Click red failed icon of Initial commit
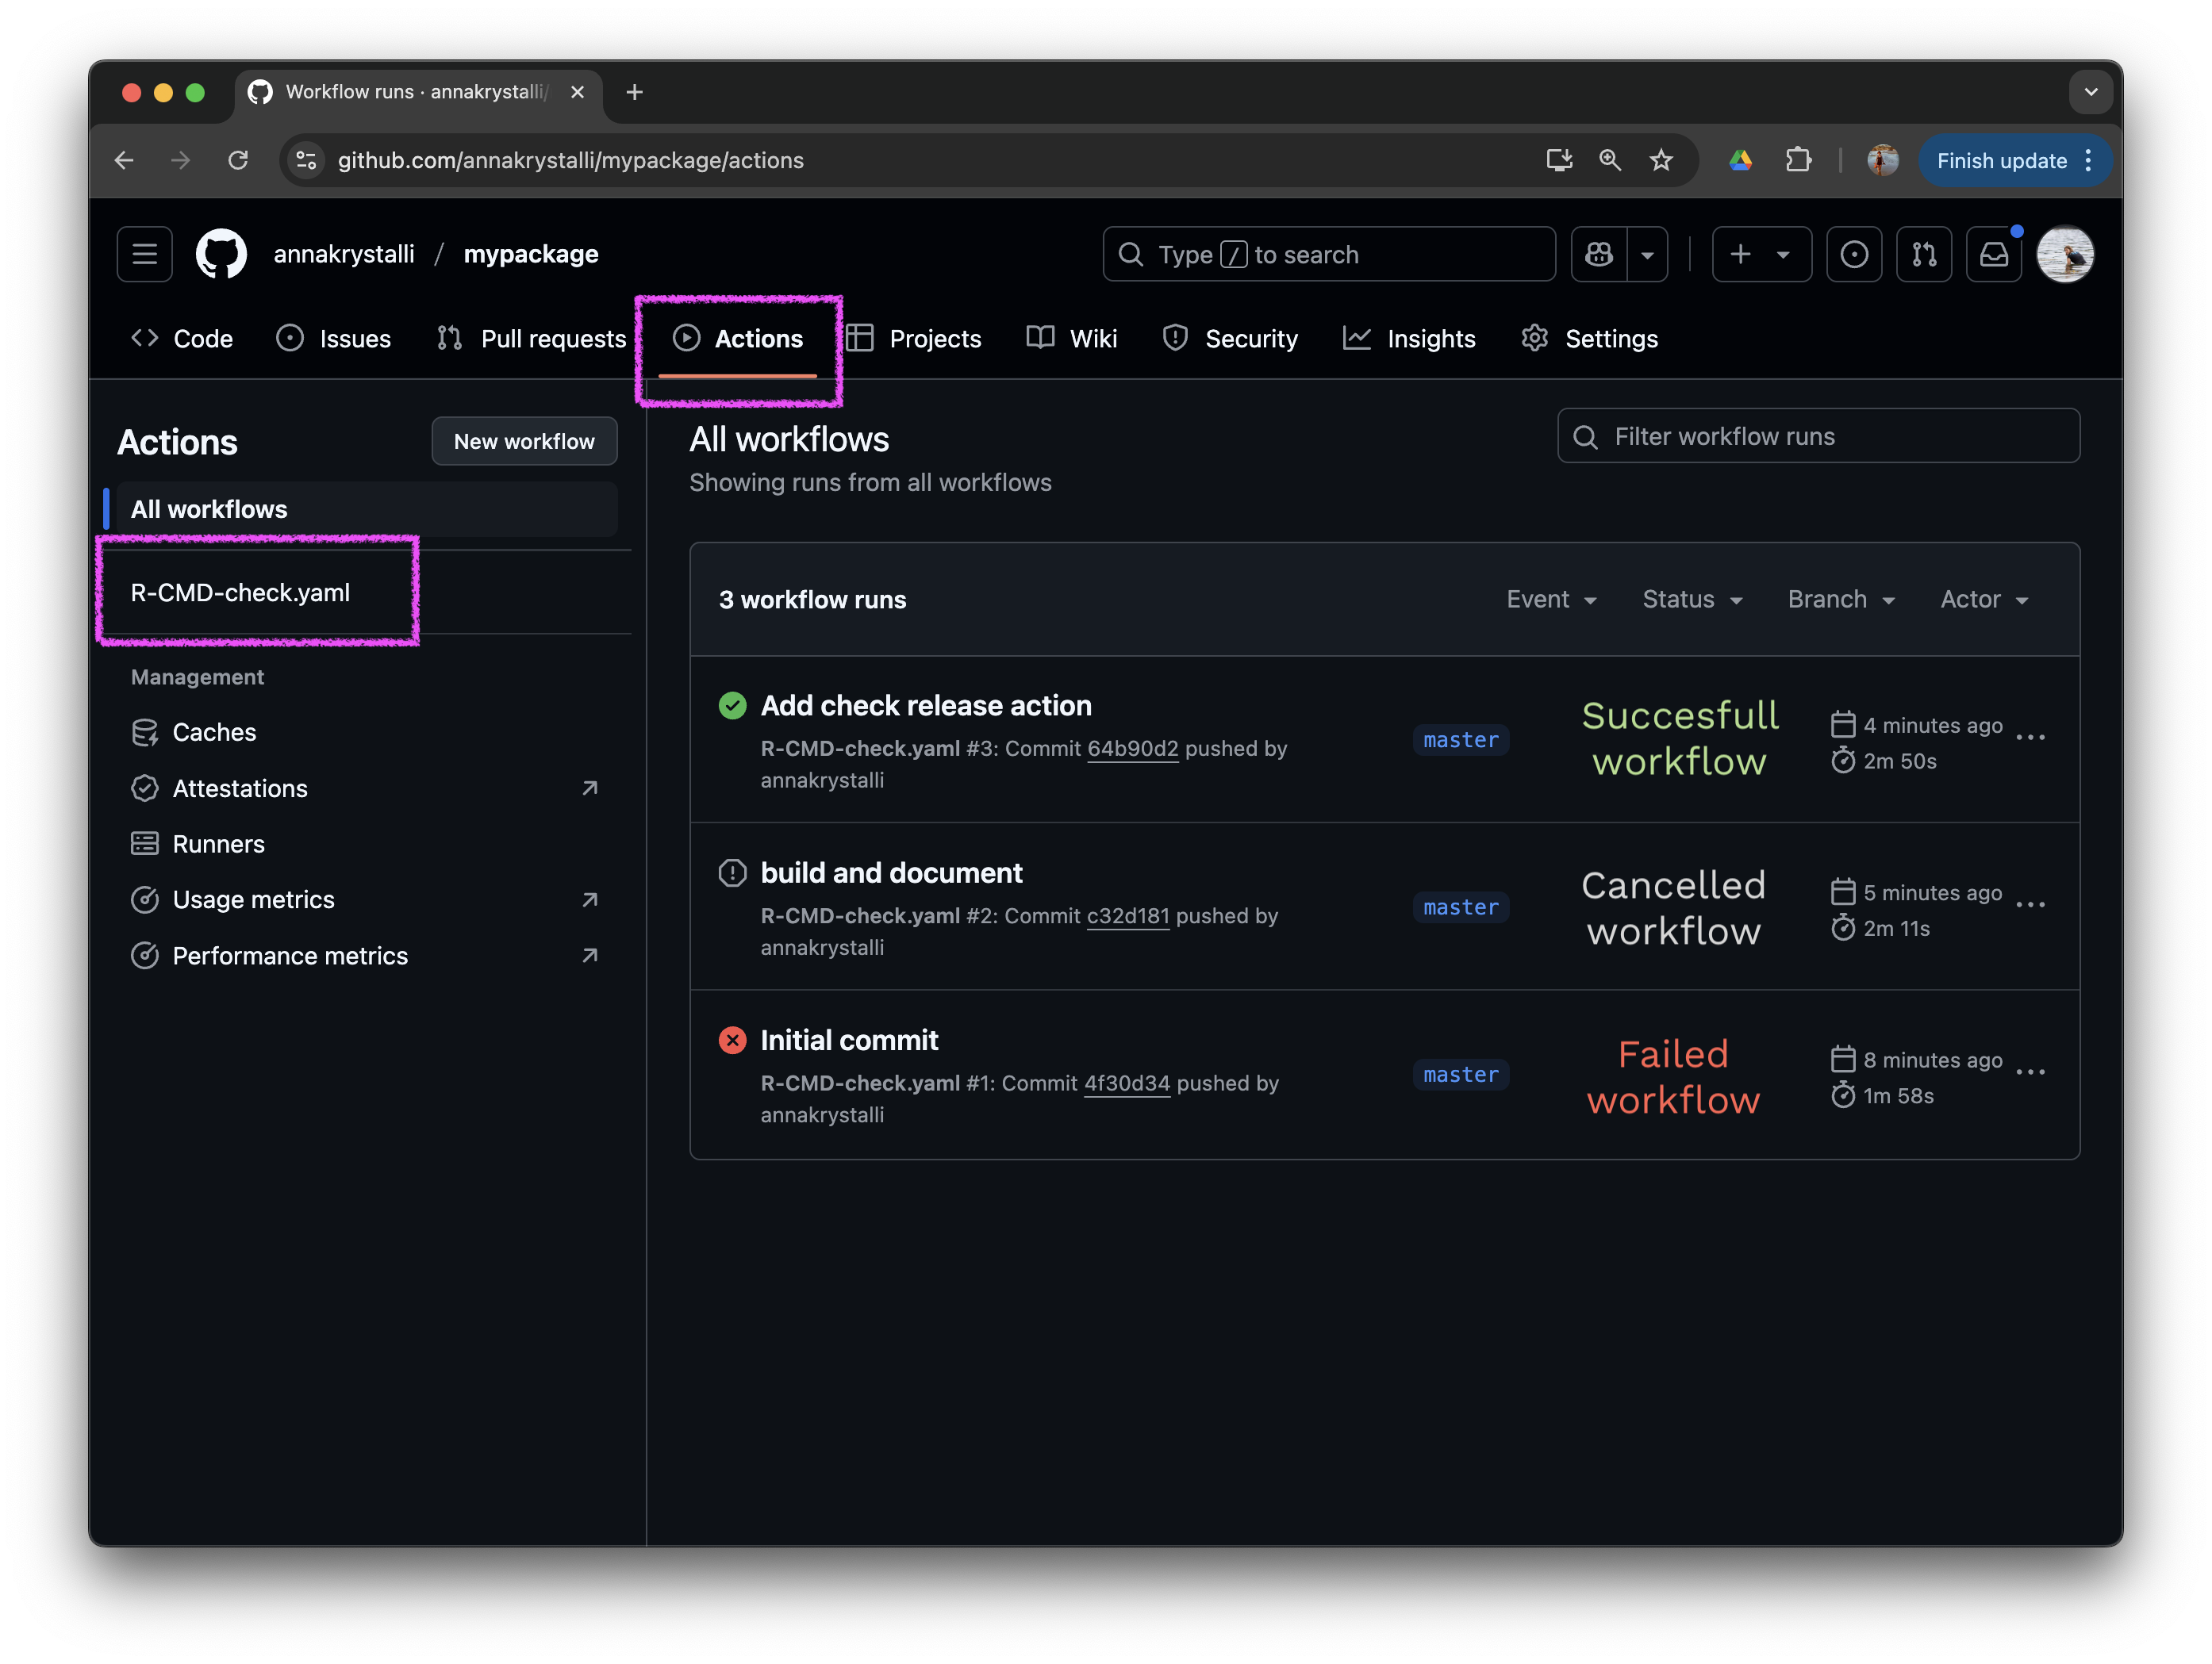 coord(732,1041)
